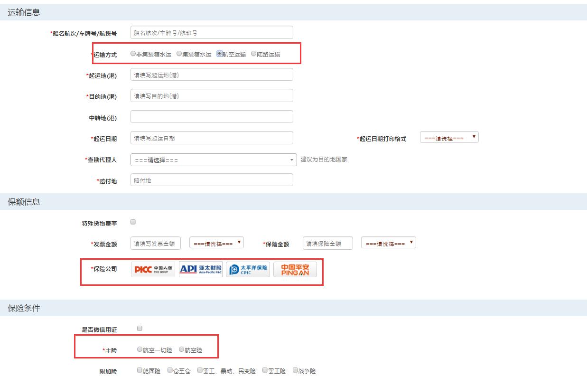
Task: Enable the 是否做信用证 checkbox
Action: click(140, 328)
